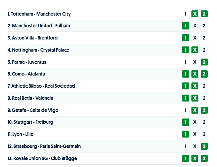Screen dimensions: 217x167
Task: Select 1 for Getafe - Celta de Vigo
Action: click(x=186, y=110)
